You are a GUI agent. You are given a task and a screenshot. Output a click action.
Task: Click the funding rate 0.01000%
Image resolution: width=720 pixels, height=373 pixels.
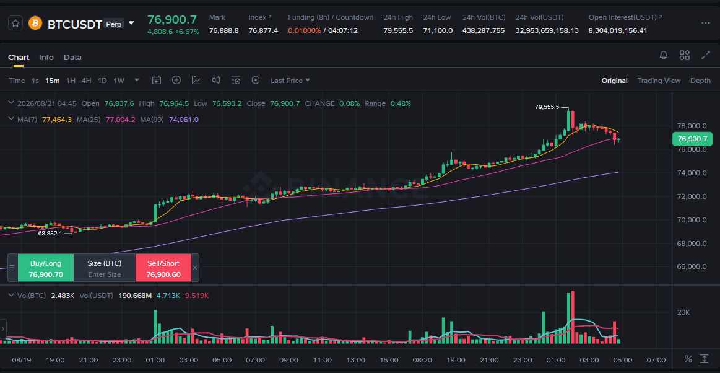305,30
